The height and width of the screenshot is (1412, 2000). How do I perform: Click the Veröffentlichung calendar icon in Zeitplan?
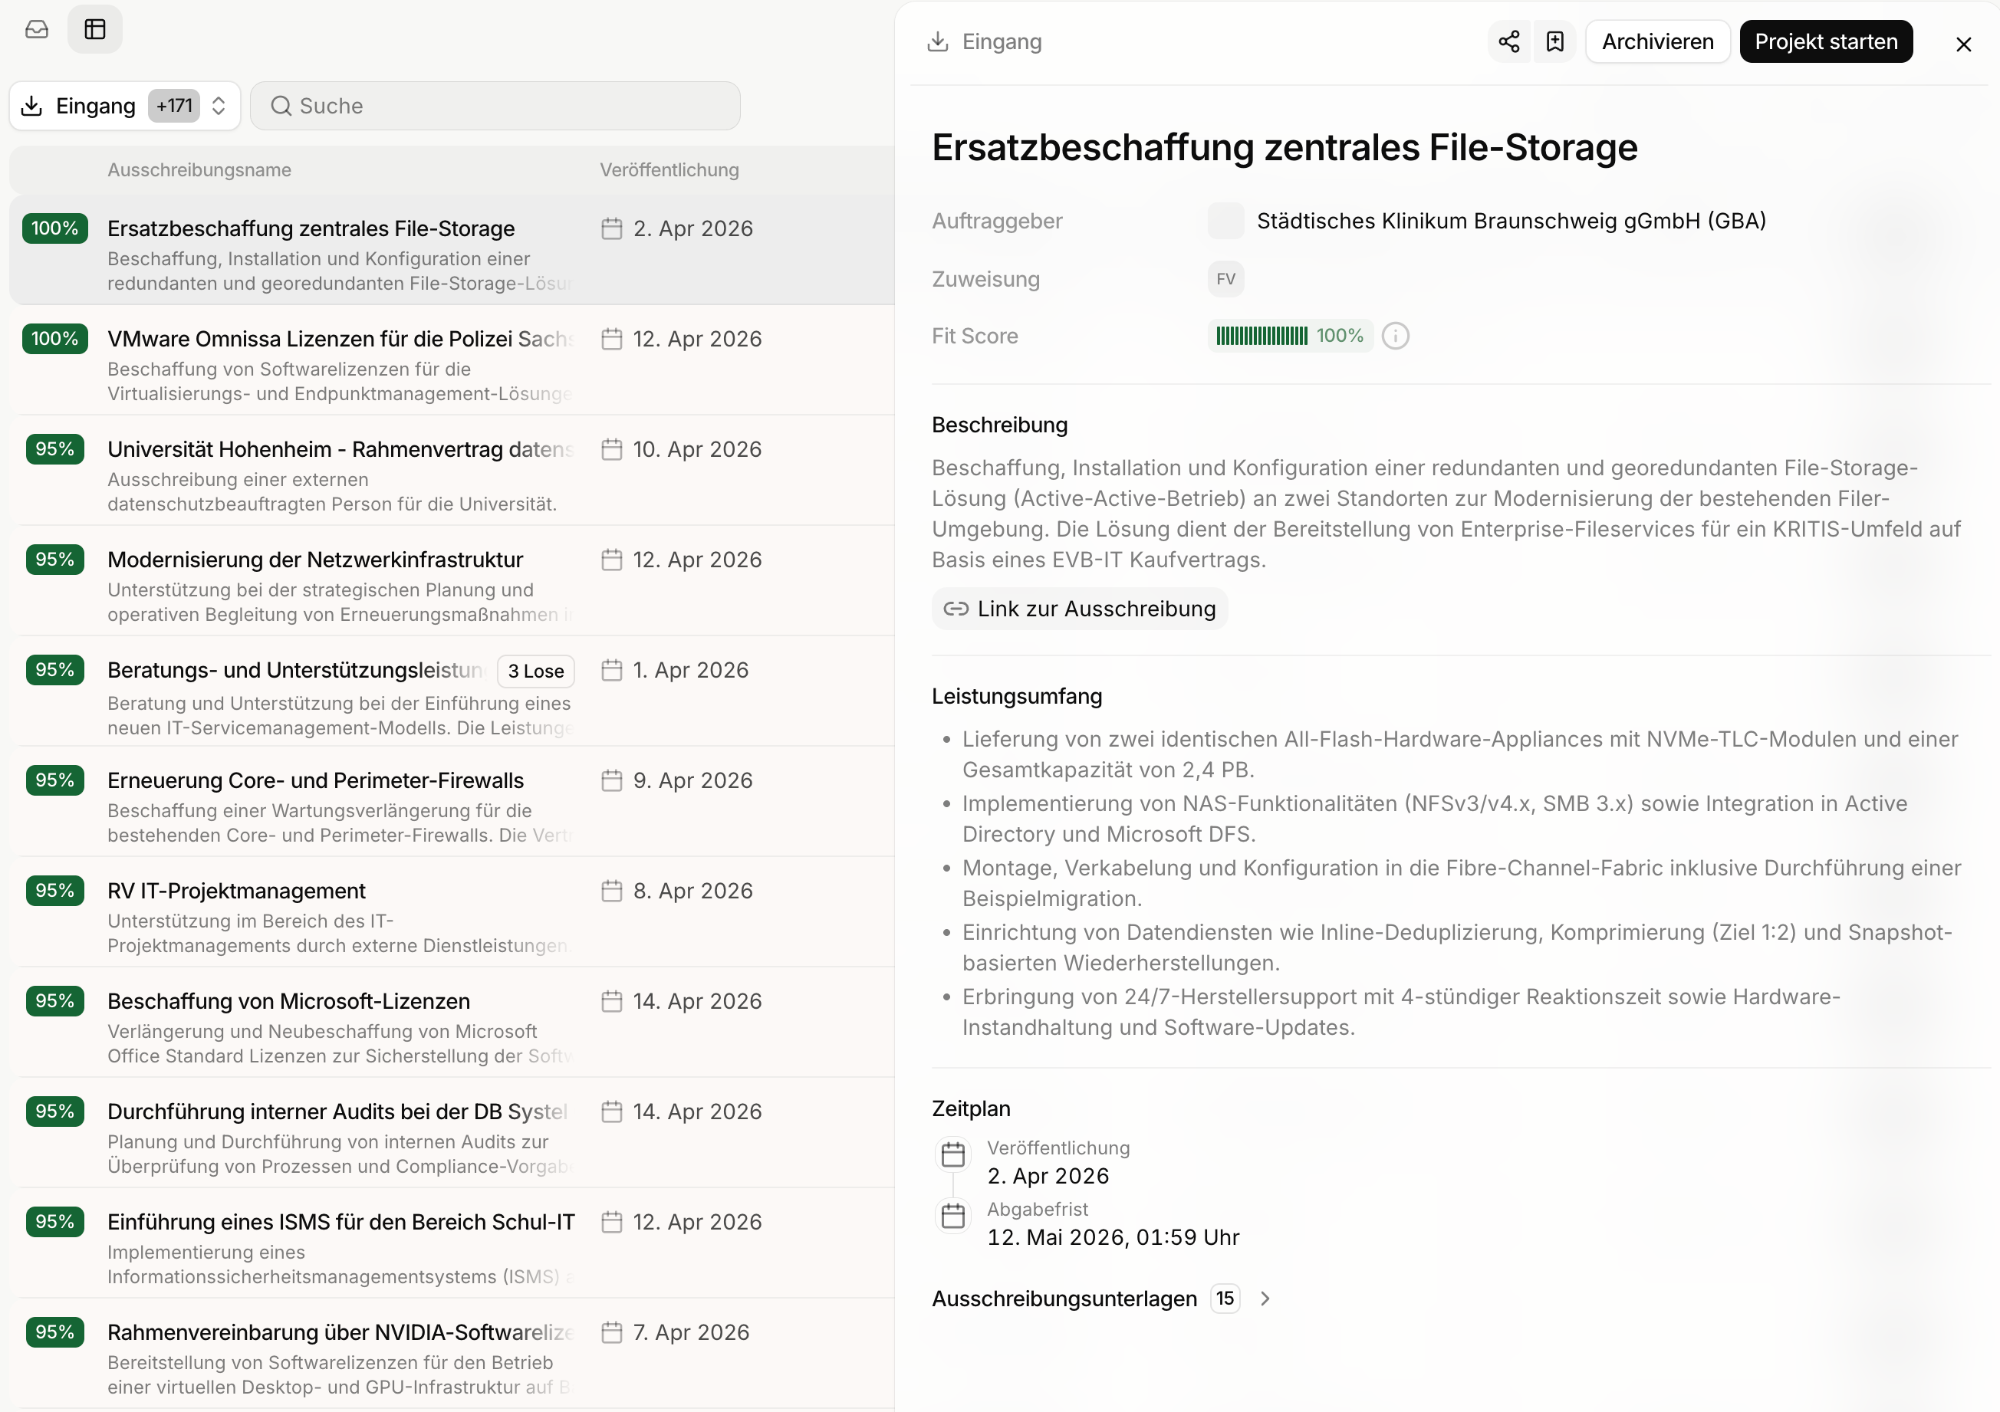[953, 1154]
